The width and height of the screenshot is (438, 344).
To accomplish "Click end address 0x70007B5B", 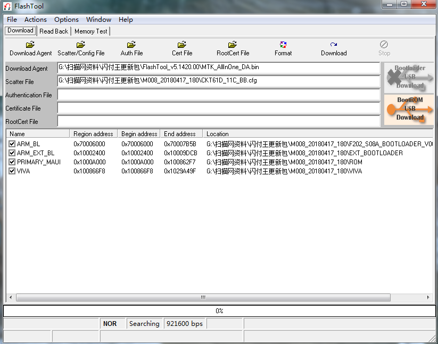I will coord(180,144).
